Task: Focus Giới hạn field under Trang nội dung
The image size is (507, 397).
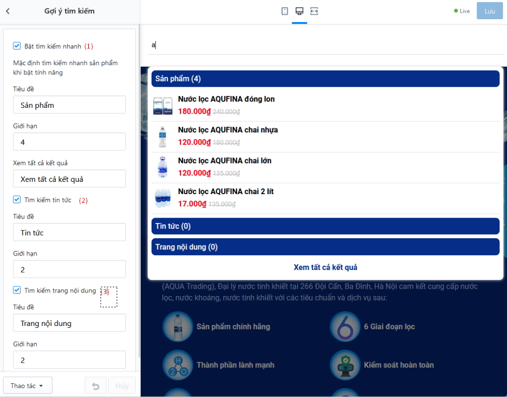Action: [x=69, y=360]
